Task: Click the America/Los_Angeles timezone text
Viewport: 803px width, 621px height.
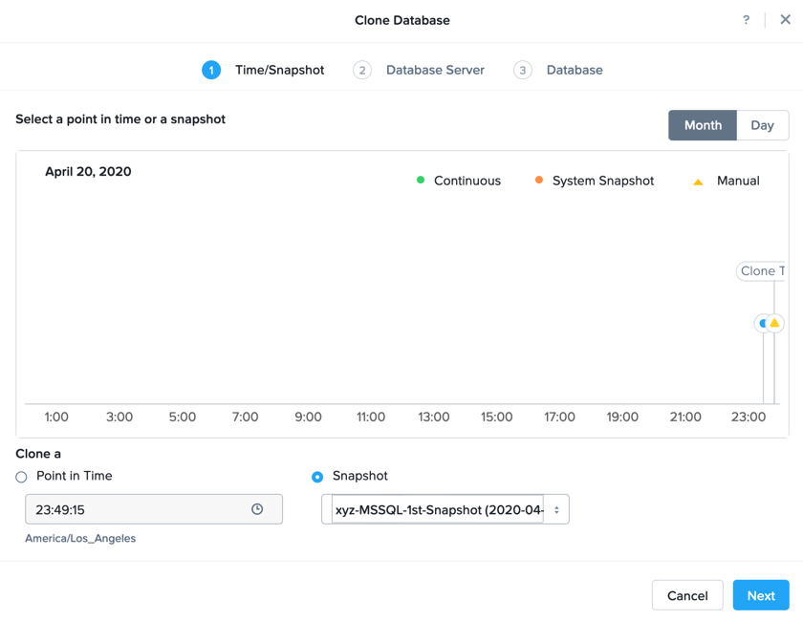Action: pos(80,538)
